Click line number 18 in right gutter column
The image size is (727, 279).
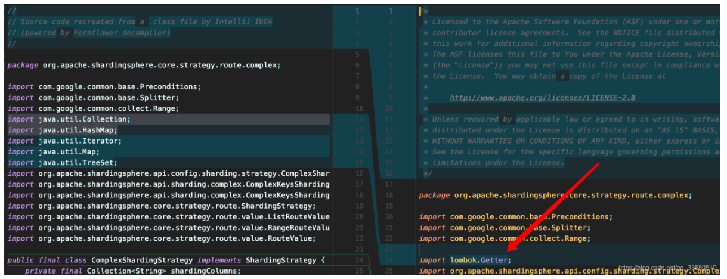click(391, 195)
